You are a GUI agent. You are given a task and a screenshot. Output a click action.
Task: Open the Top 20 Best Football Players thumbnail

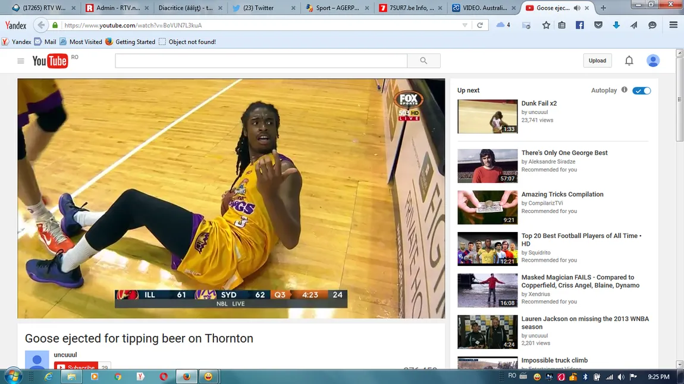(487, 249)
